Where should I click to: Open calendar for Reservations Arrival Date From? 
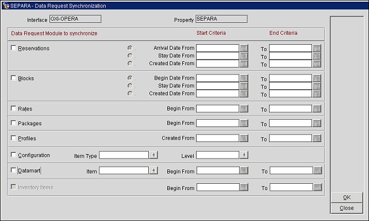(x=244, y=48)
